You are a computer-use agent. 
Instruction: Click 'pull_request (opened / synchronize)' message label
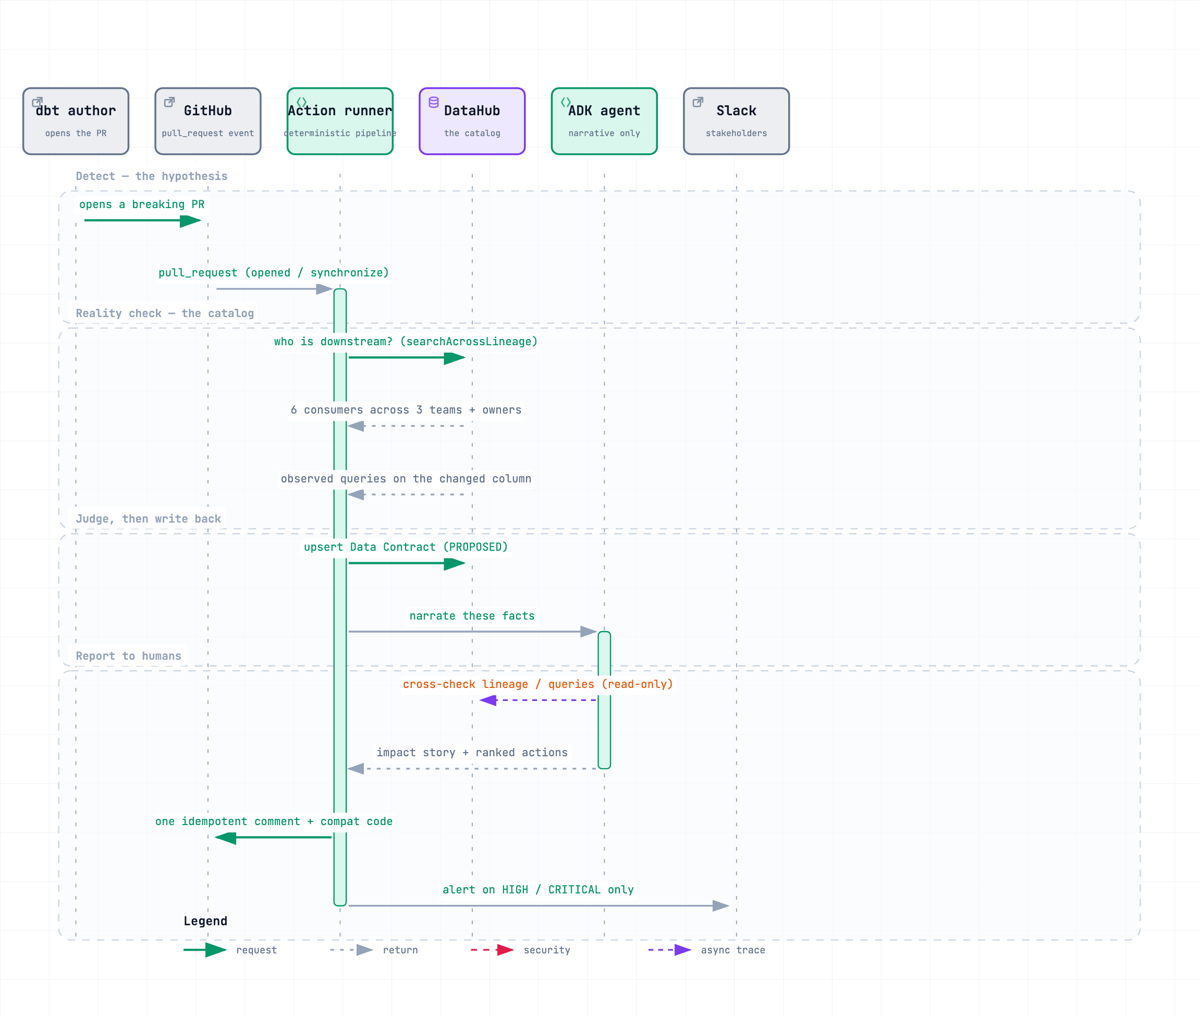(274, 273)
